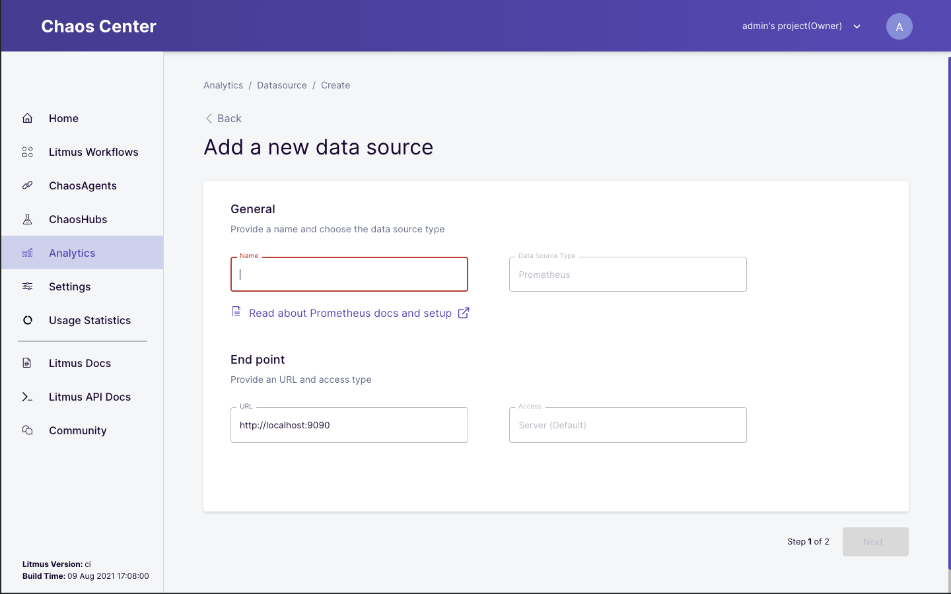Click the URL input field
This screenshot has width=951, height=594.
tap(349, 425)
